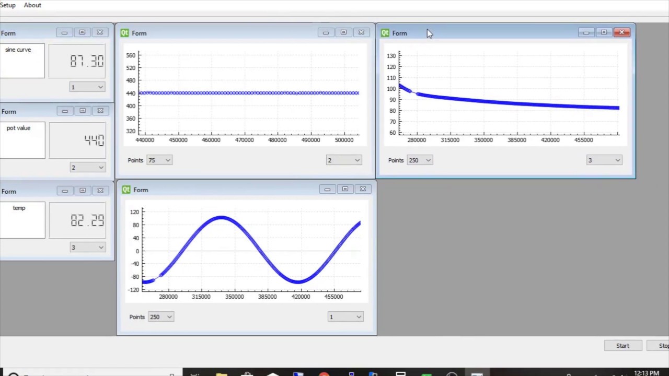This screenshot has height=376, width=669.
Task: Maximize the sine wave graph window
Action: click(345, 189)
